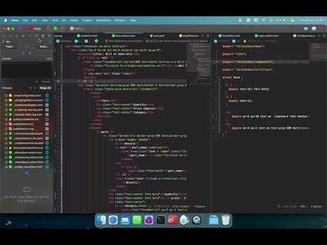This screenshot has width=327, height=245.
Task: Open the Nova application menu
Action: [15, 20]
